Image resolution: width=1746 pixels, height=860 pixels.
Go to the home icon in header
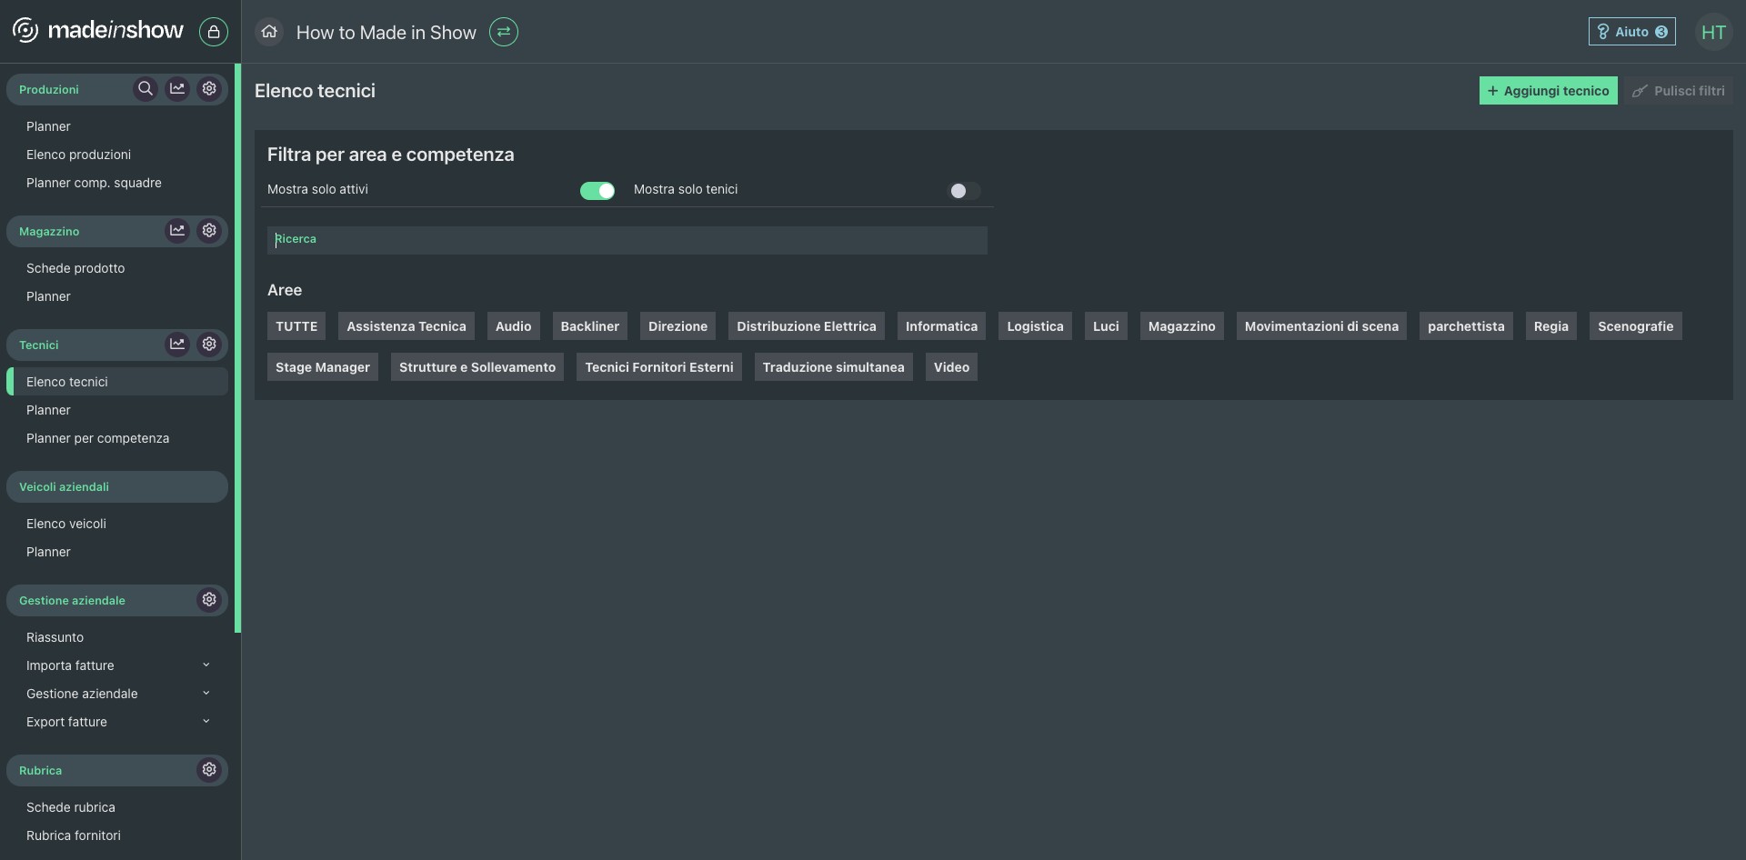(x=269, y=32)
